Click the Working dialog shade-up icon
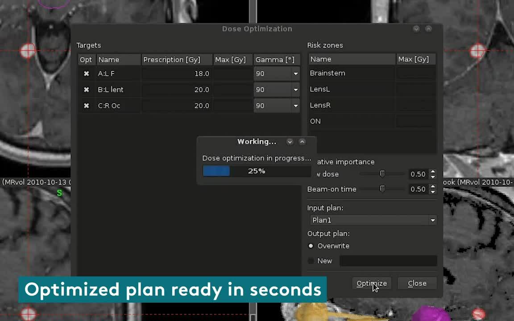This screenshot has width=514, height=321. coord(302,142)
